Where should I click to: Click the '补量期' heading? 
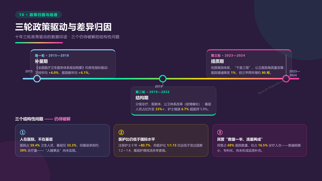pos(41,61)
